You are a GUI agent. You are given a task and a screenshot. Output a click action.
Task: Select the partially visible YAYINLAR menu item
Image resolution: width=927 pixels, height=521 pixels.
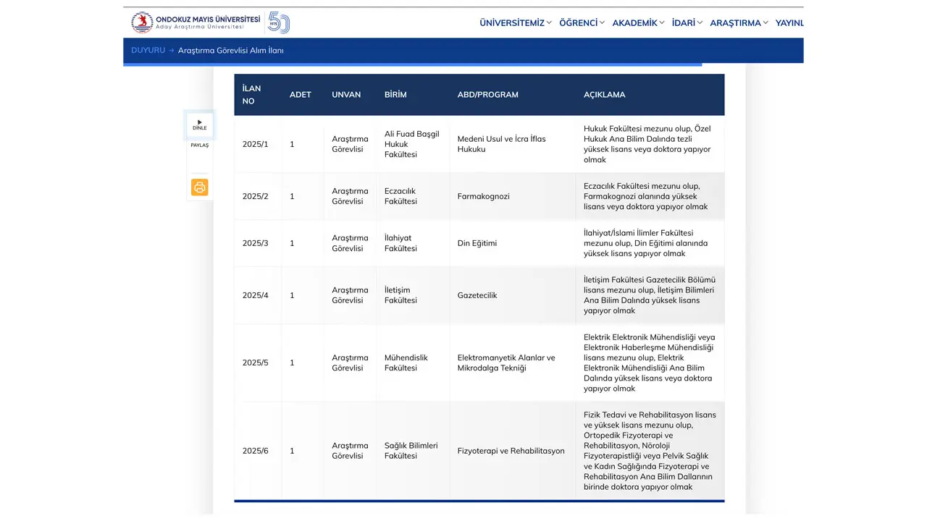[789, 23]
